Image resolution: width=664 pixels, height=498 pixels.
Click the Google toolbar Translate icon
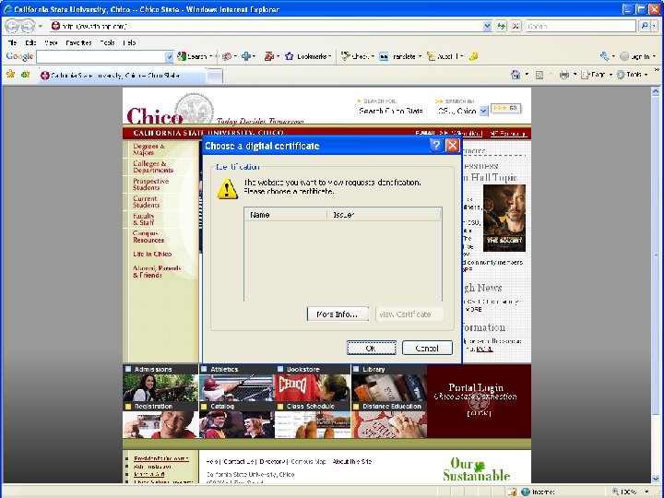tap(384, 56)
